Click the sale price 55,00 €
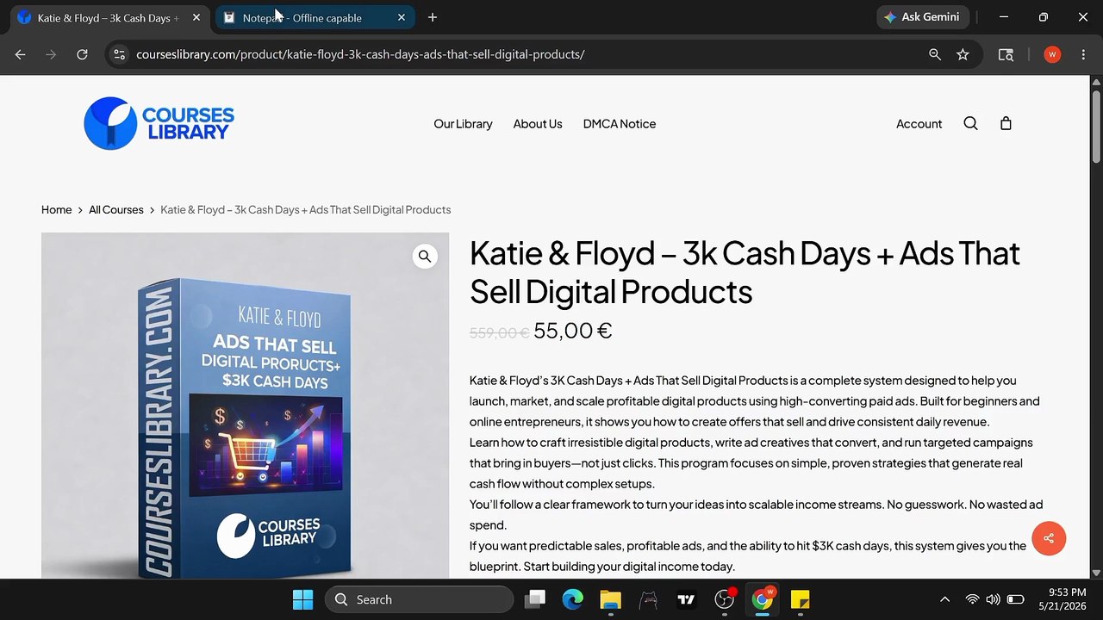 (573, 331)
